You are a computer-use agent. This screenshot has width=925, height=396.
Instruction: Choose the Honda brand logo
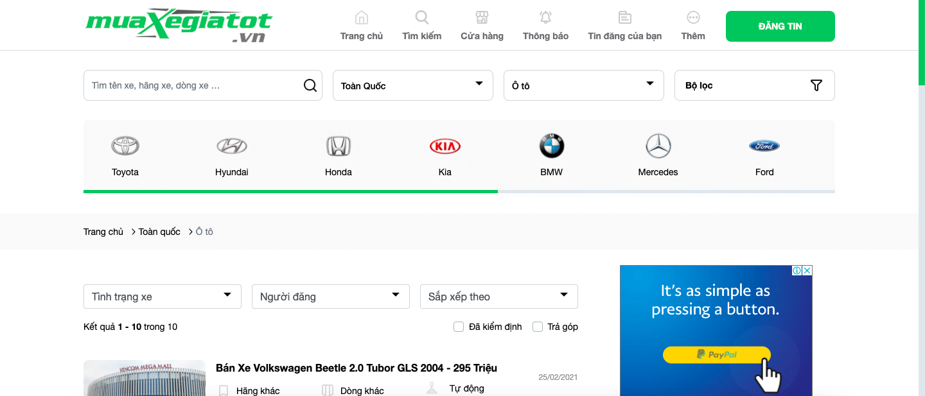pos(339,146)
